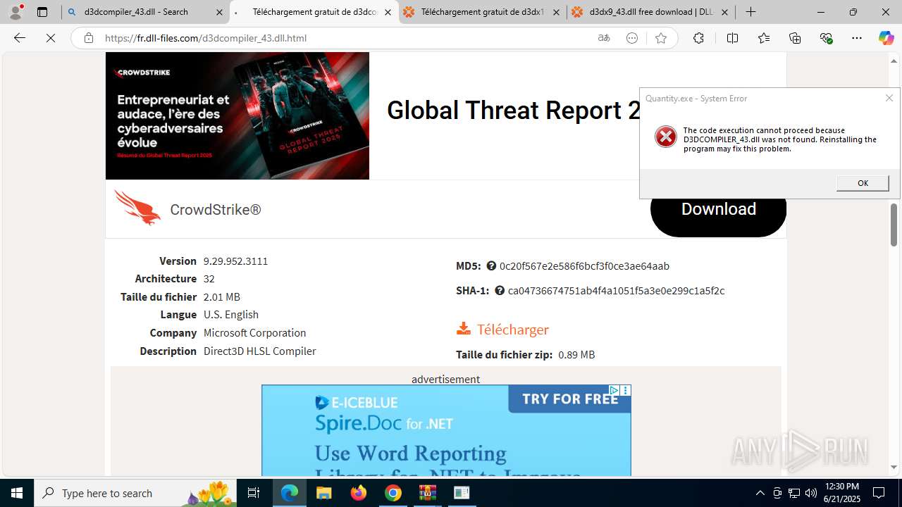Launch Firefox from the taskbar

tap(359, 493)
